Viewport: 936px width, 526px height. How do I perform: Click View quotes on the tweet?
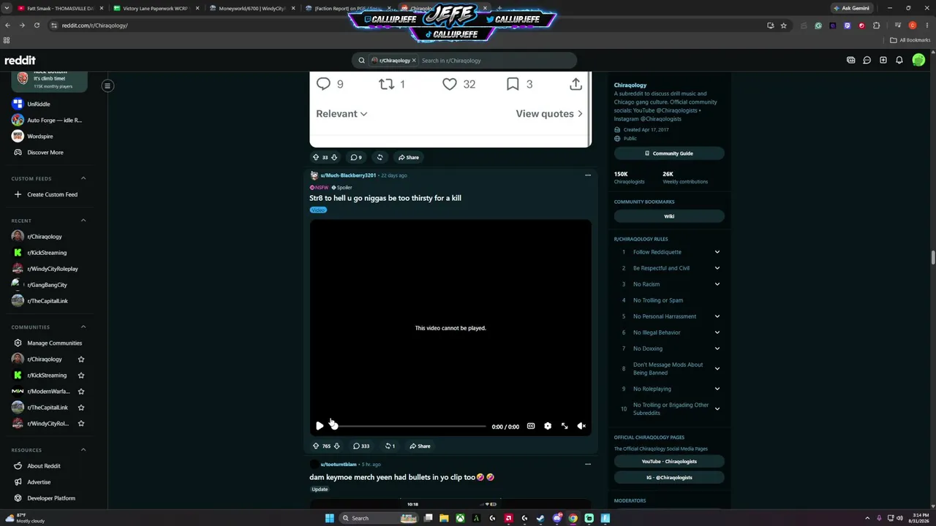[549, 114]
